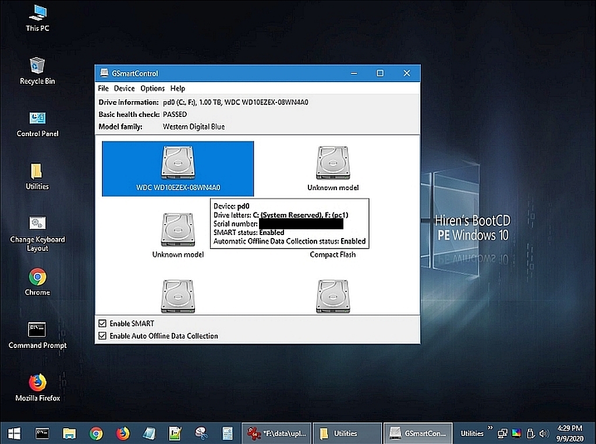Screen dimensions: 596x444
Task: Open Chrome from the taskbar
Action: pos(96,434)
